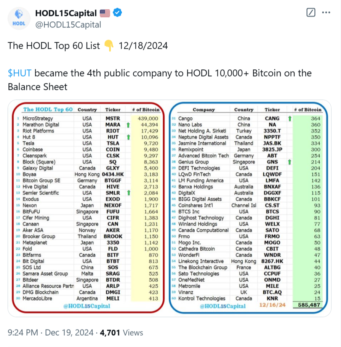
Task: Click green arrow next to GNS ticker
Action: [290, 162]
